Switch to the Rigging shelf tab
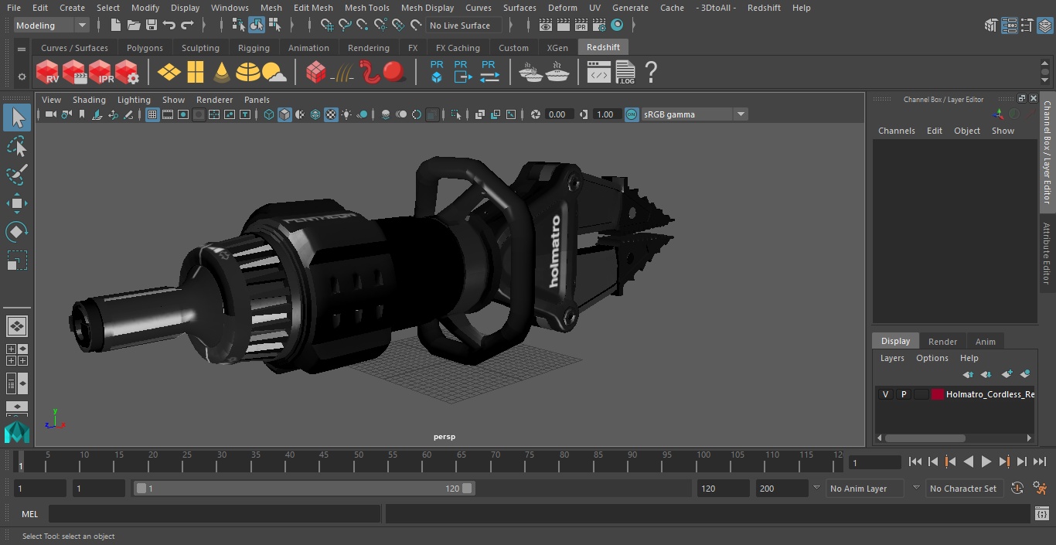1056x545 pixels. (x=254, y=48)
